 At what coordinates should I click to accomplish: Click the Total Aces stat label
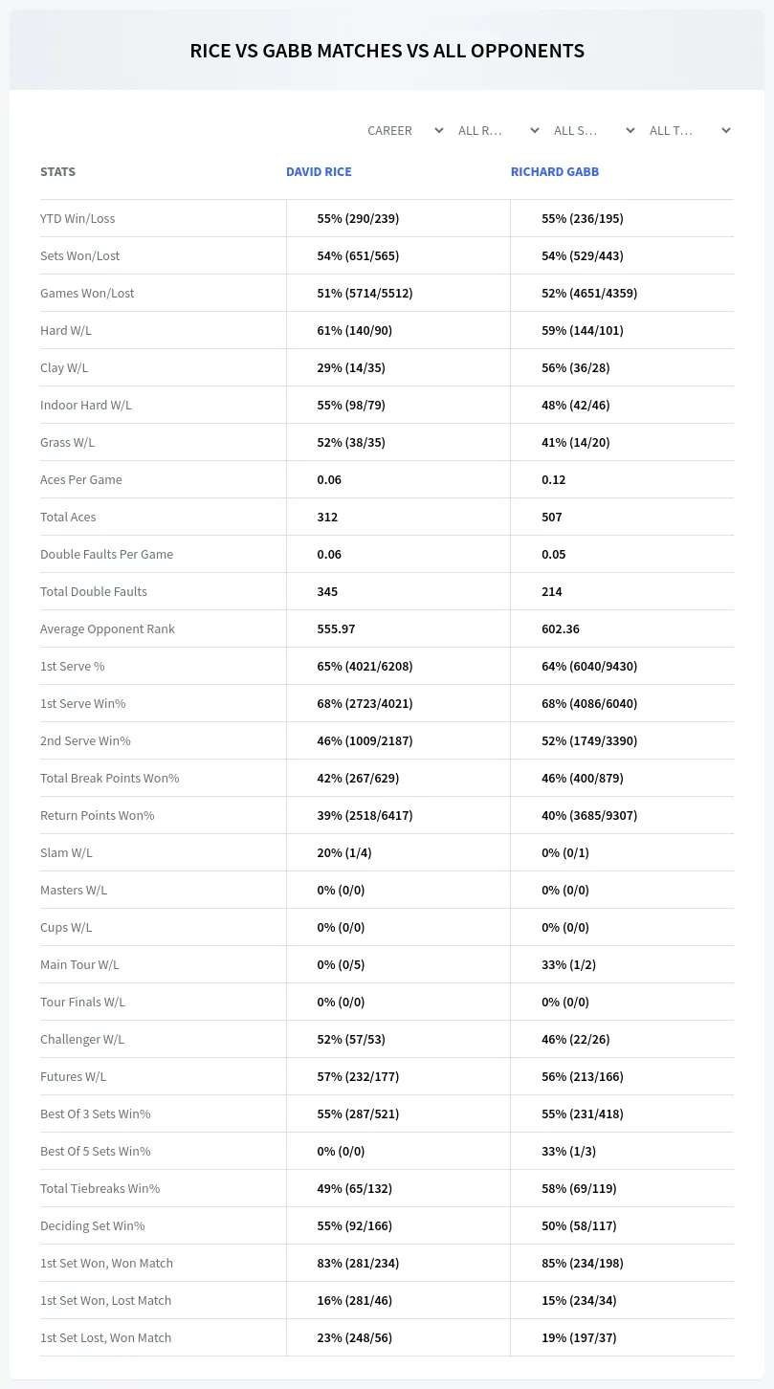[x=68, y=517]
